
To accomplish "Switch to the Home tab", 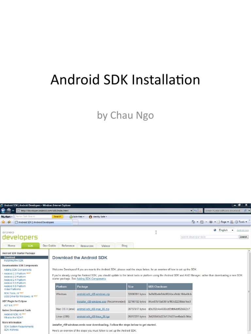I will [11, 246].
